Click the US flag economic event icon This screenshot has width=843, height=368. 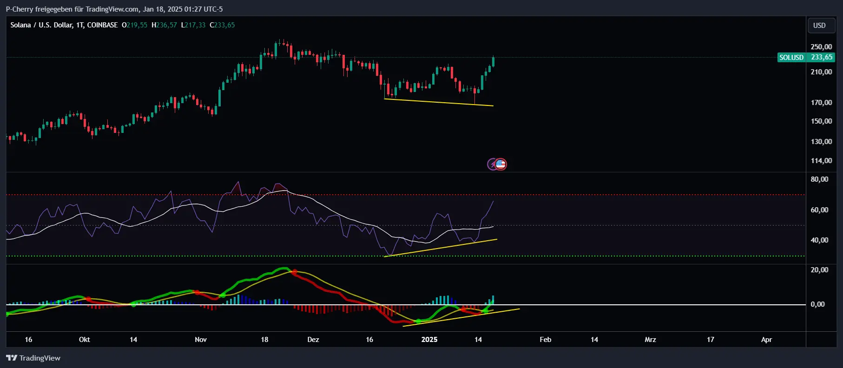(x=501, y=164)
